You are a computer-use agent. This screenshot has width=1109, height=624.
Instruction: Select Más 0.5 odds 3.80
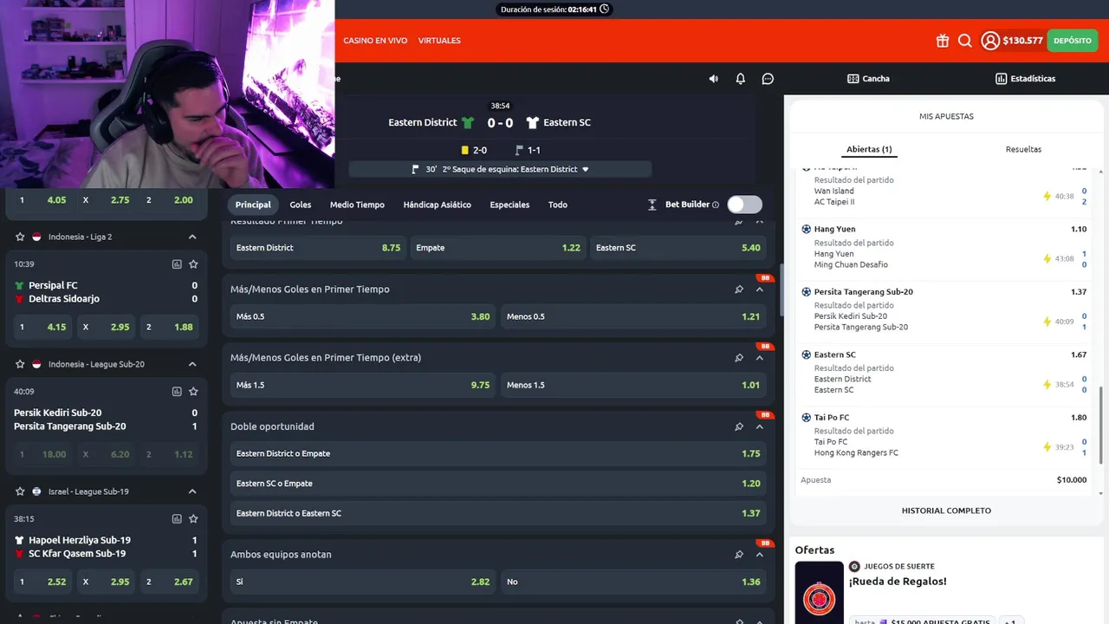click(x=363, y=316)
